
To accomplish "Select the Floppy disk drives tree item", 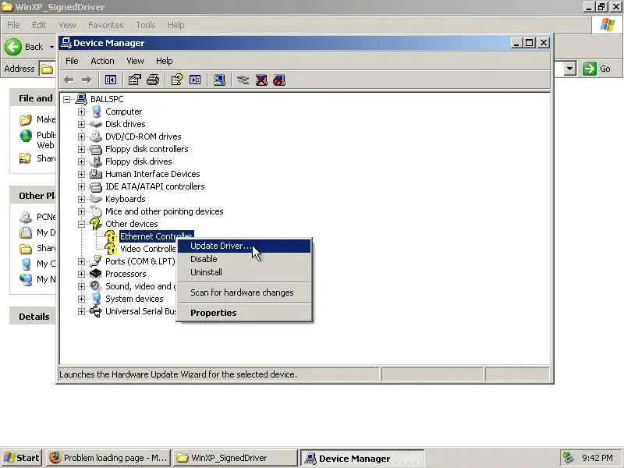I will 139,161.
